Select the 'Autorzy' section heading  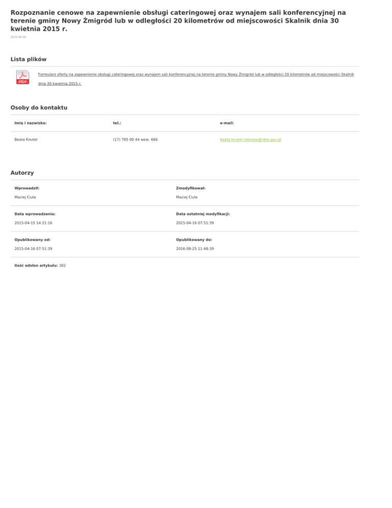(x=22, y=173)
